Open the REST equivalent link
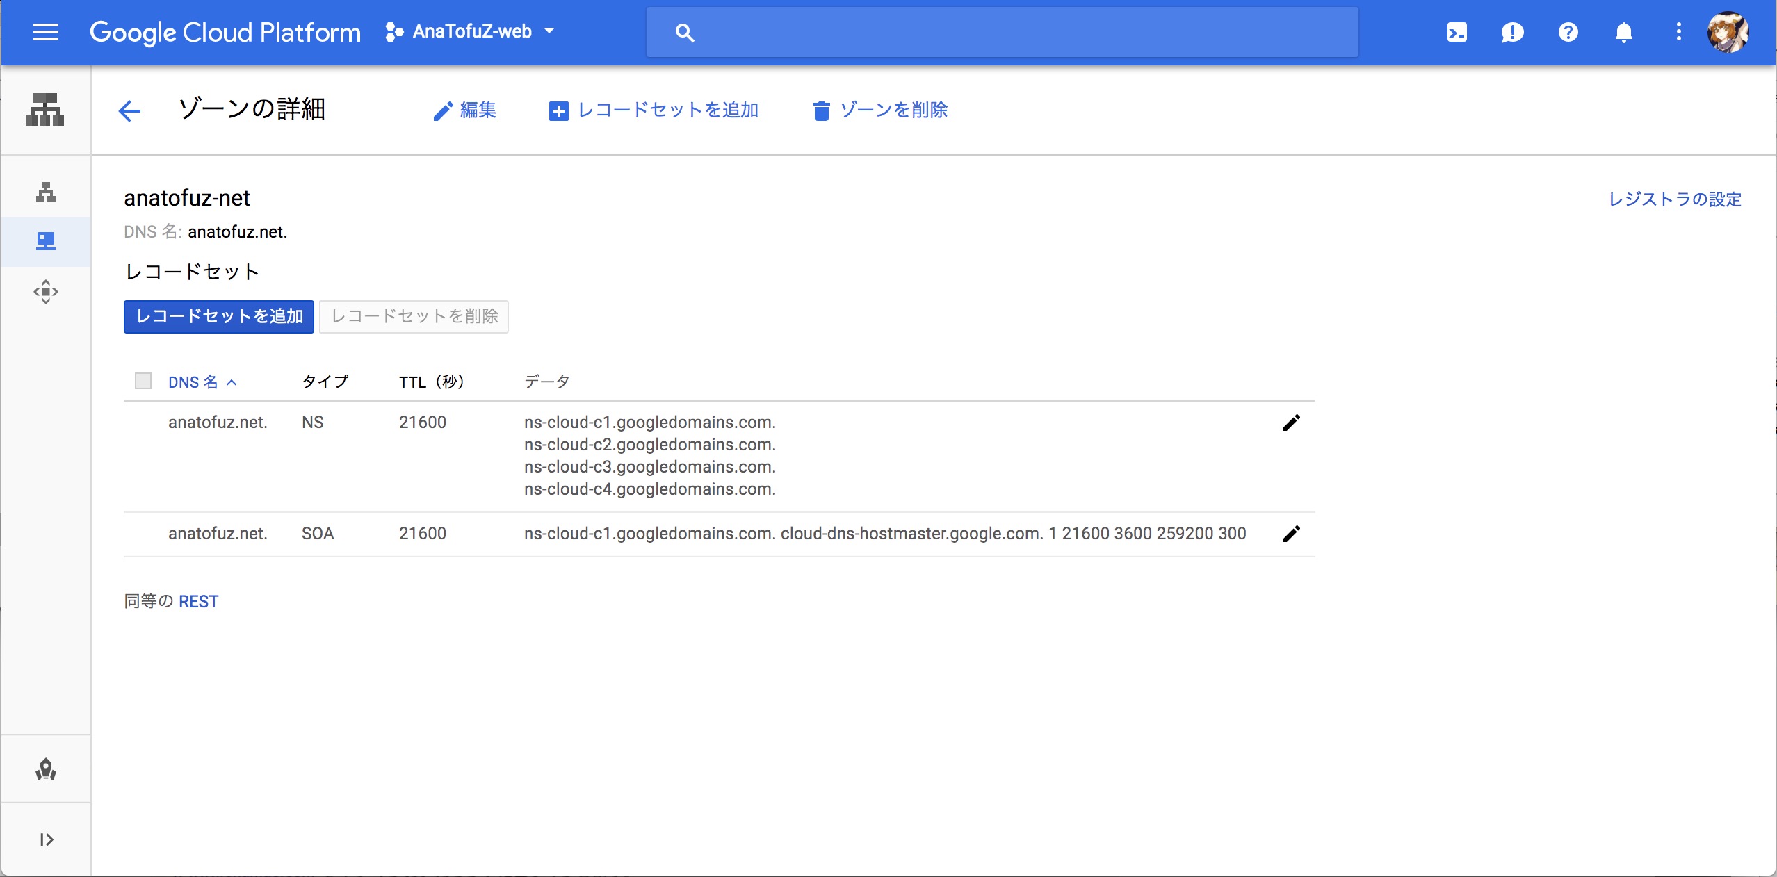Image resolution: width=1777 pixels, height=877 pixels. (x=198, y=601)
